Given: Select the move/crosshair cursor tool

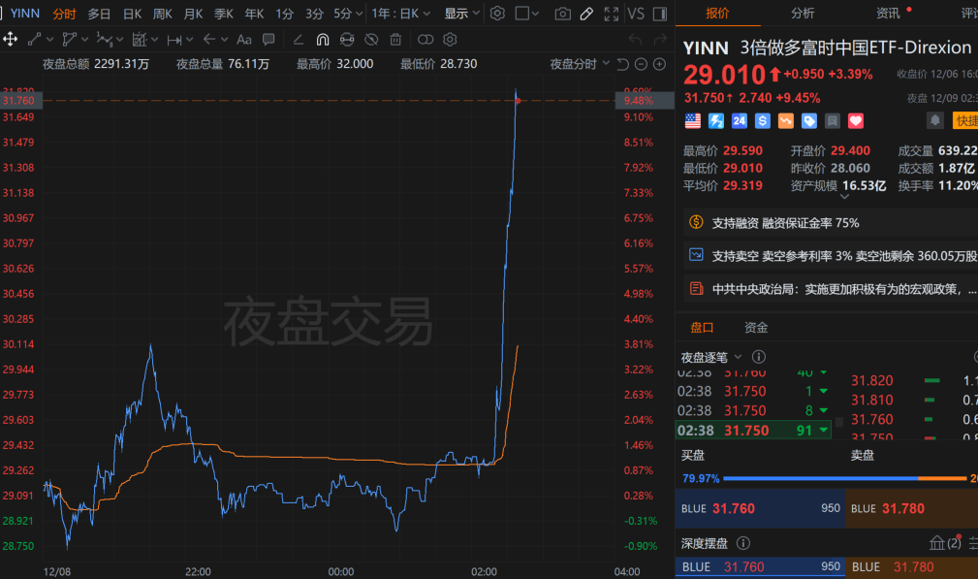Looking at the screenshot, I should (10, 40).
